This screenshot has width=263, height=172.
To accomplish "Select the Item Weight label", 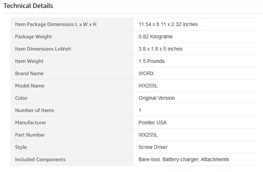I will coord(29,61).
